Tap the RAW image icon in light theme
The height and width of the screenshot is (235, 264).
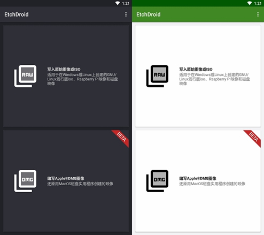click(157, 76)
